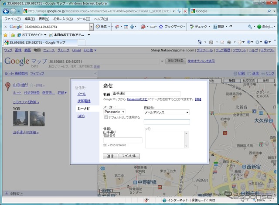Toggle the star beside 山手通り result
This screenshot has width=279, height=205.
coord(31,85)
